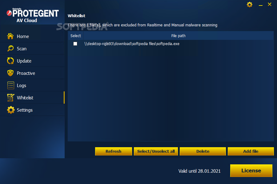This screenshot has height=184, width=277.
Task: Click the Select column header
Action: tap(76, 36)
